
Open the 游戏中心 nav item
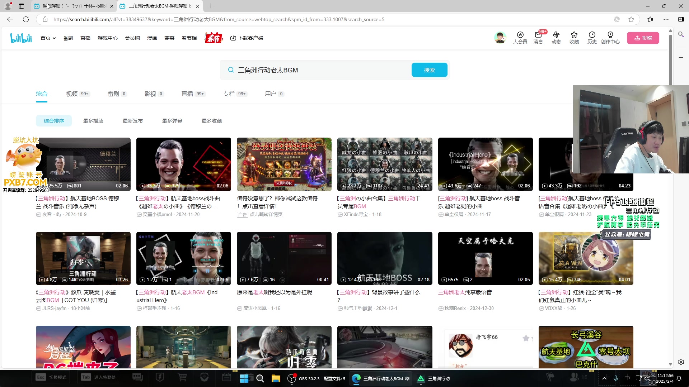(x=108, y=38)
